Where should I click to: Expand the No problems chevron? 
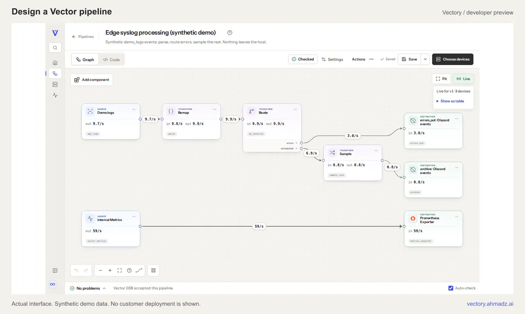104,288
